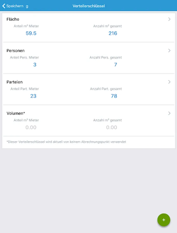The height and width of the screenshot is (233, 177).
Task: Select the Parteien heading
Action: 14,82
